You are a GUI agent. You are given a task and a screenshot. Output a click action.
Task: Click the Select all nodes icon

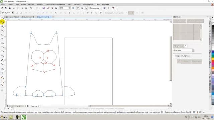point(101,13)
